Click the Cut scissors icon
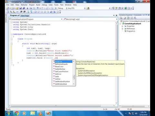This screenshot has width=155, height=116. (27, 8)
